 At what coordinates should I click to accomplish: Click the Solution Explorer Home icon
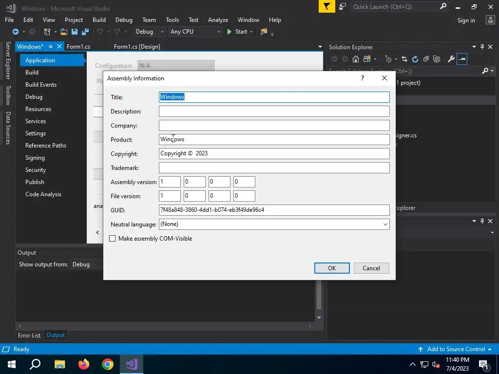pyautogui.click(x=356, y=59)
